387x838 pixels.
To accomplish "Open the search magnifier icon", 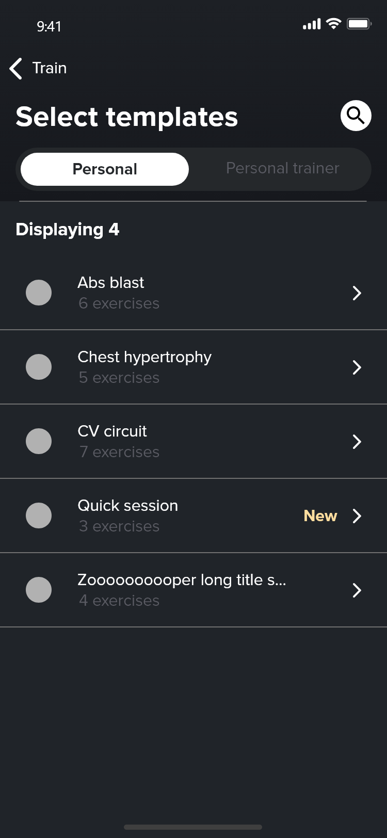I will (x=356, y=116).
